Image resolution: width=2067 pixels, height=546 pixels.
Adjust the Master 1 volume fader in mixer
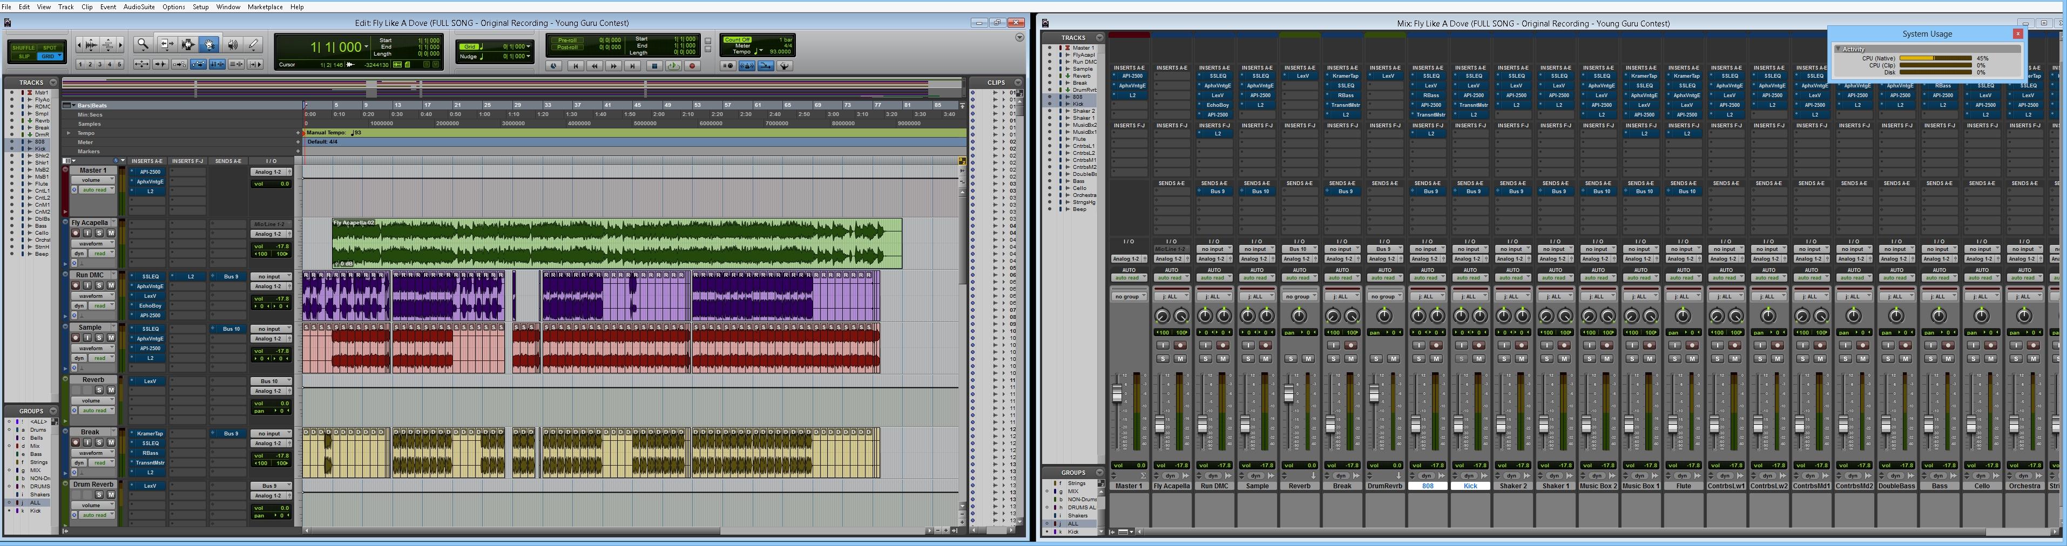(1117, 394)
